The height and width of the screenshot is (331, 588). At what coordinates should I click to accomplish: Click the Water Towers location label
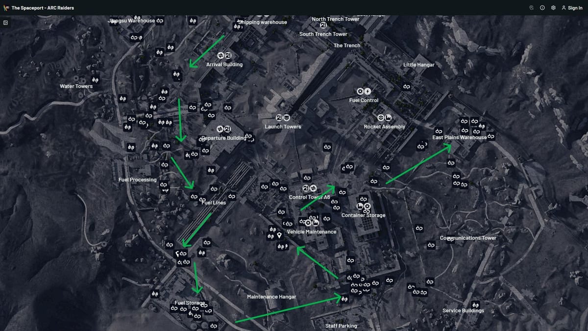pyautogui.click(x=76, y=86)
